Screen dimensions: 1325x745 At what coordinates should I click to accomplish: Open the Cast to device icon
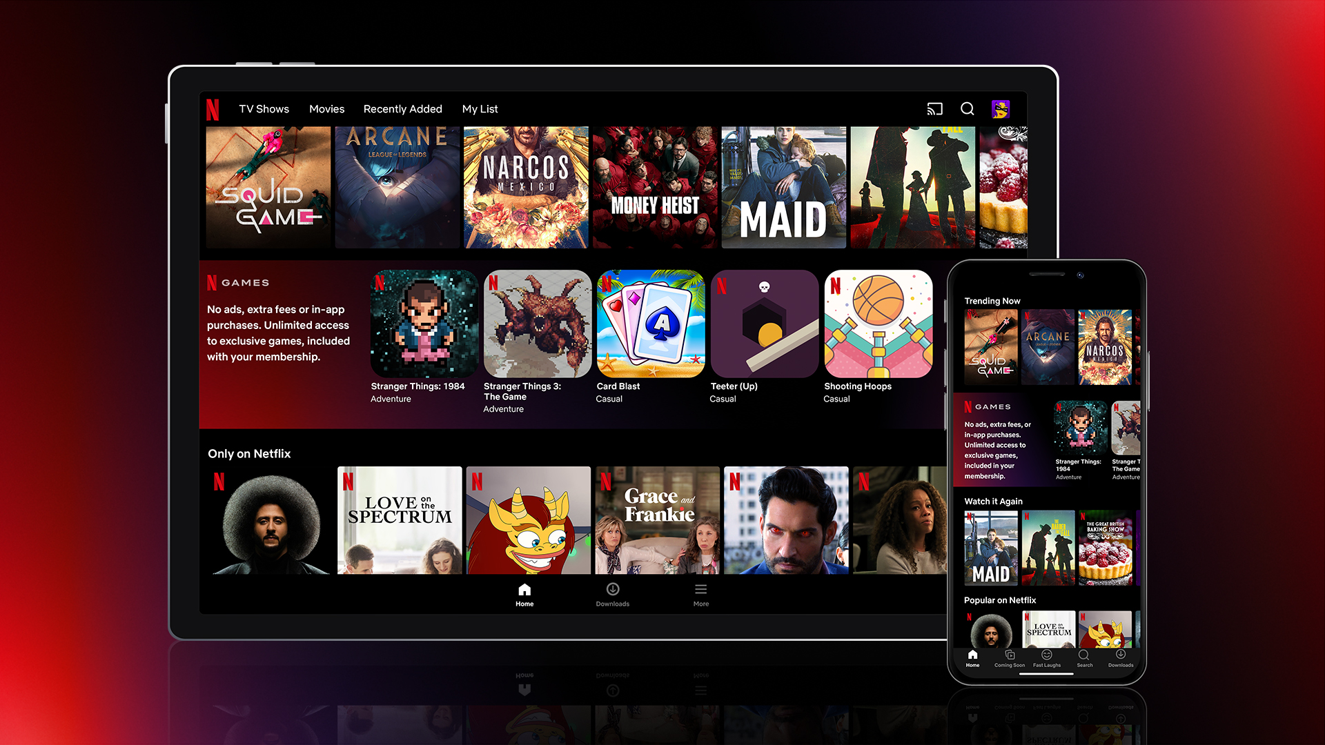tap(933, 109)
